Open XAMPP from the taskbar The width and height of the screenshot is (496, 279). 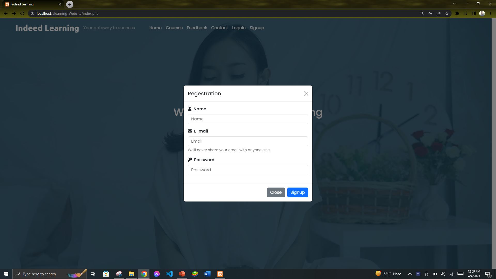pyautogui.click(x=220, y=274)
